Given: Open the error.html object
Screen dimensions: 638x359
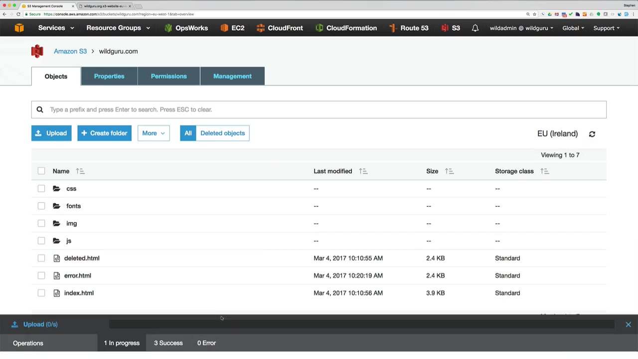Looking at the screenshot, I should [78, 276].
